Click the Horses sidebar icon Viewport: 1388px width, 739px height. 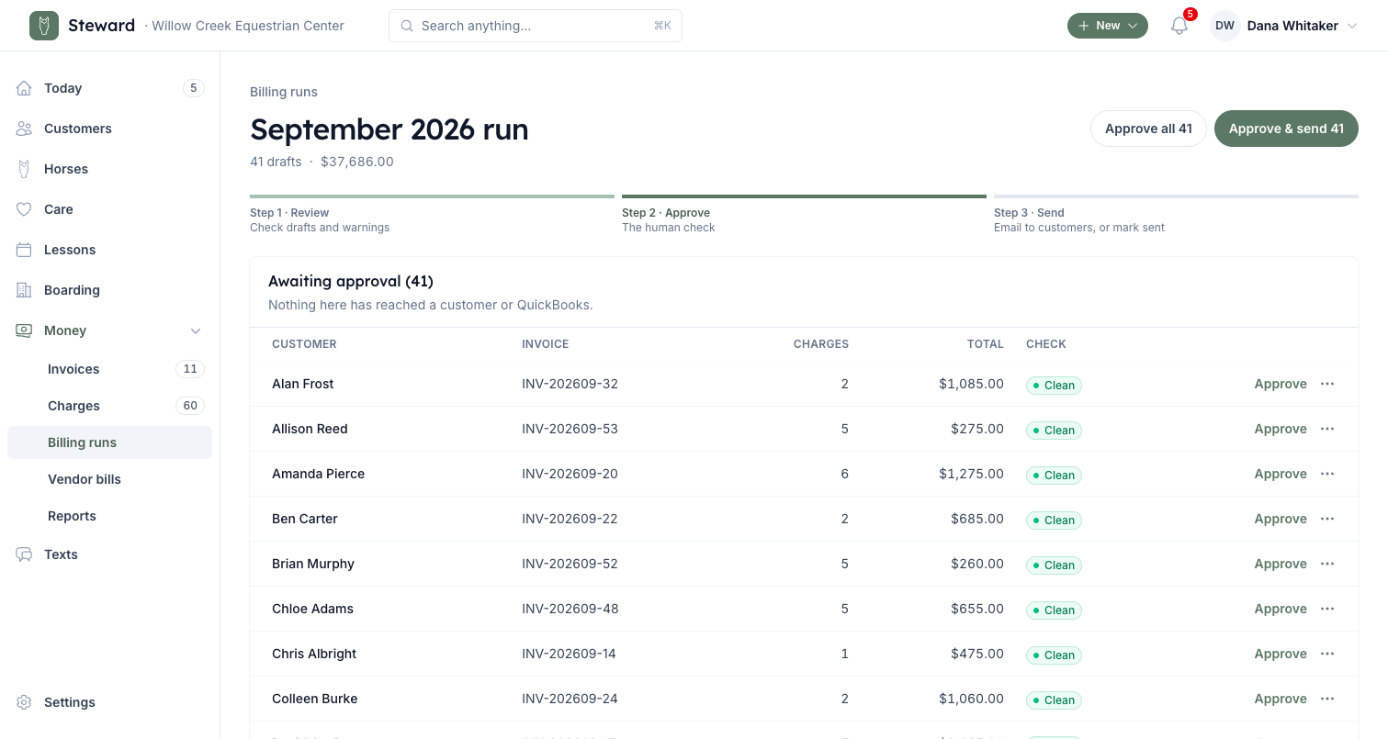24,169
